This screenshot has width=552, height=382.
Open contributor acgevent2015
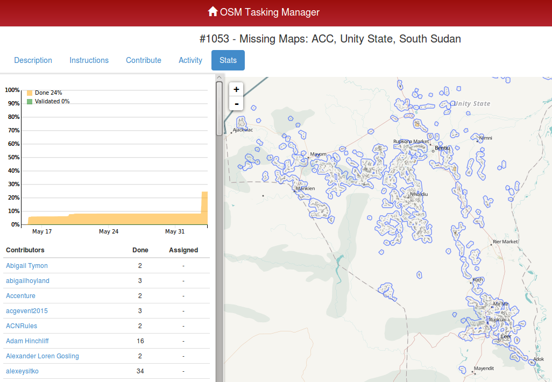[x=27, y=311]
